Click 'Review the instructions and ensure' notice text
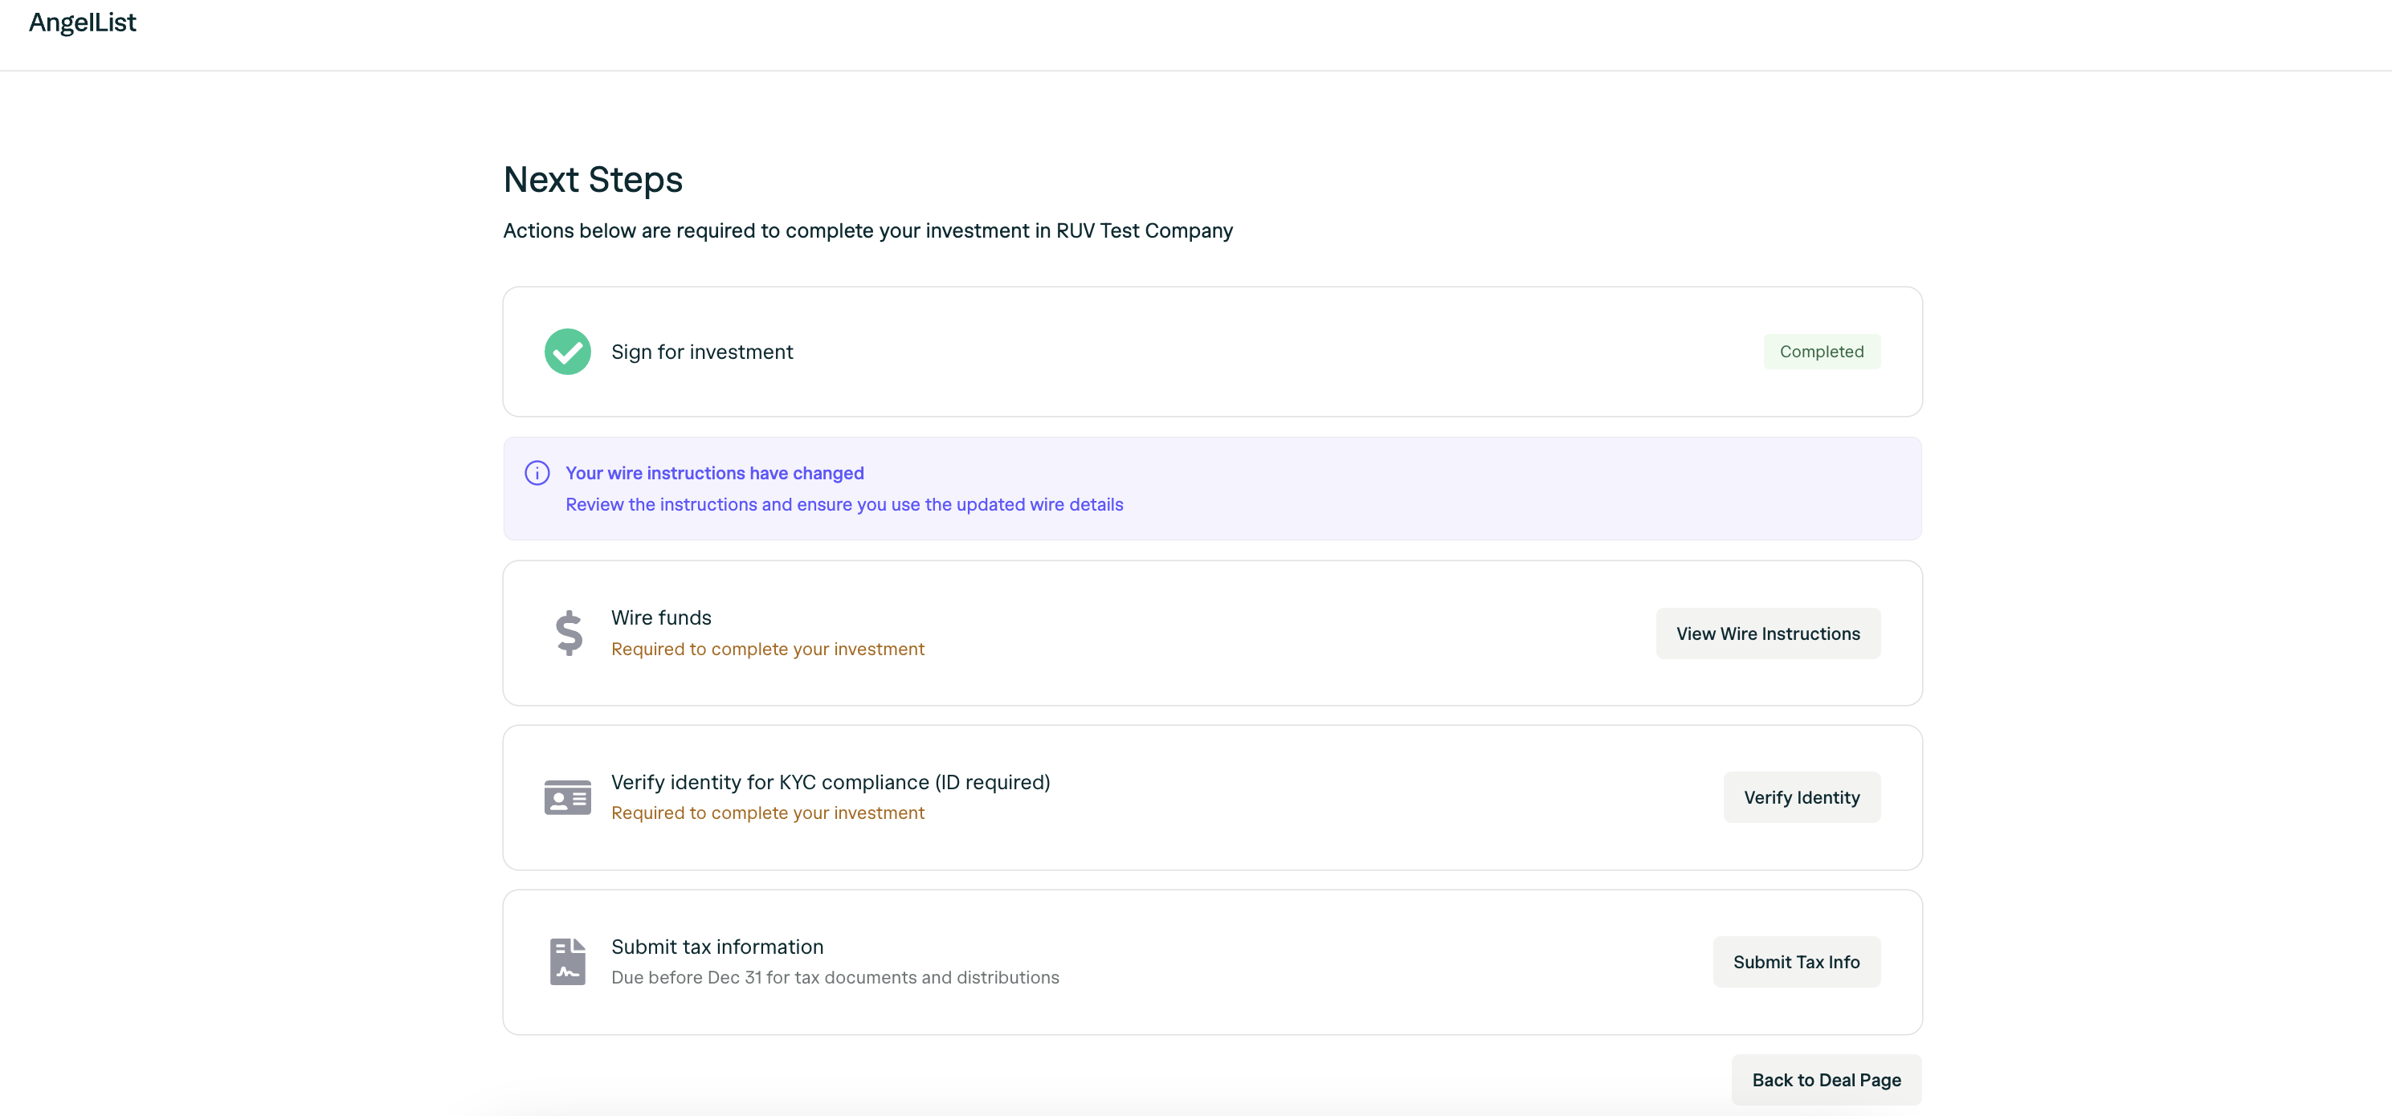The width and height of the screenshot is (2392, 1116). coord(844,504)
